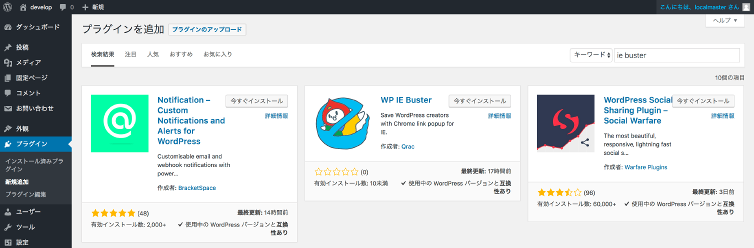Image resolution: width=754 pixels, height=248 pixels.
Task: Open author link Warfare Plugins
Action: tap(646, 167)
